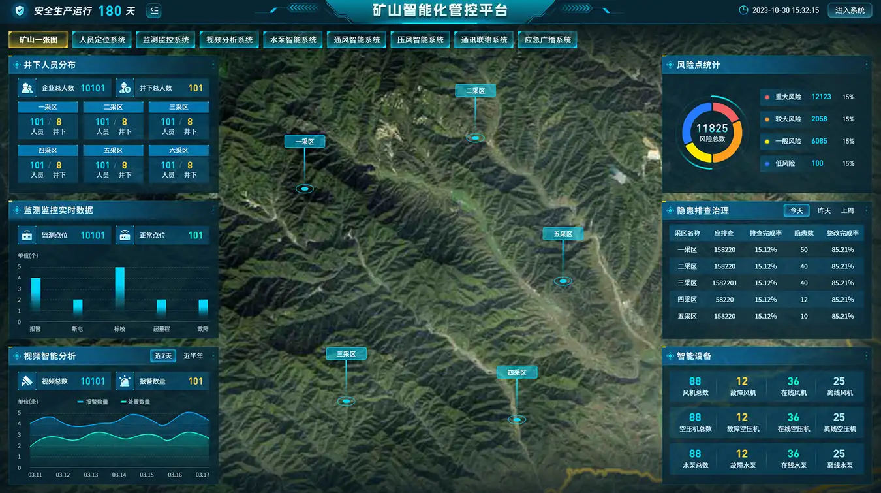Click the 一采区 map location pin

point(305,189)
